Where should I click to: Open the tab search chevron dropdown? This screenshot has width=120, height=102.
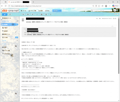pos(2,2)
